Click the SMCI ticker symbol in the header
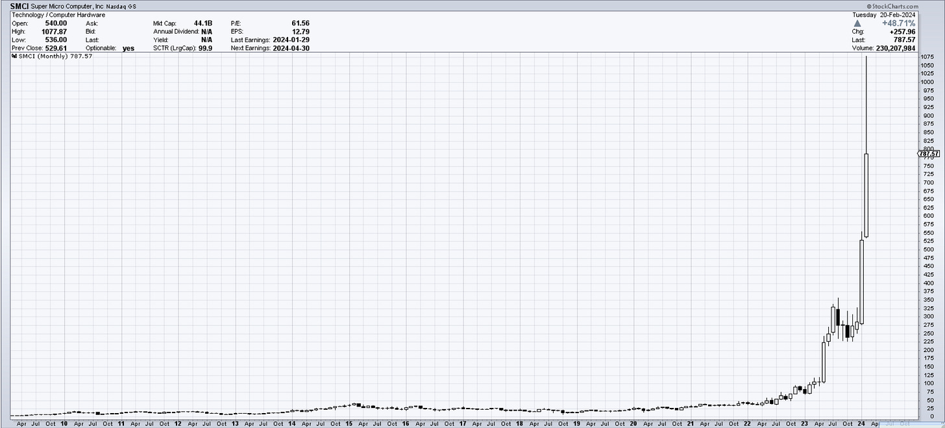945x428 pixels. (19, 6)
